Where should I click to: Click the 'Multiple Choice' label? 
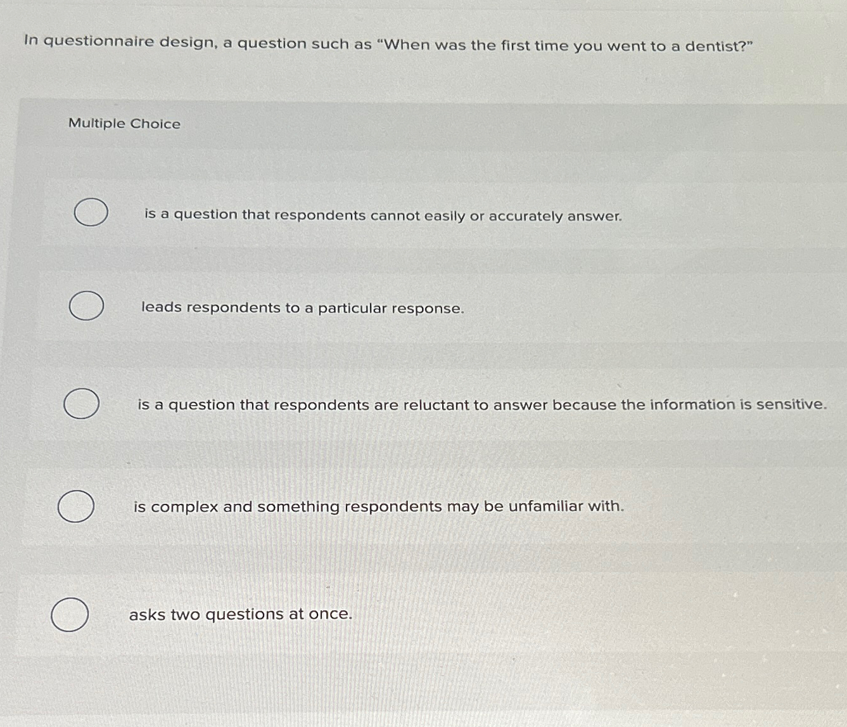click(x=124, y=124)
